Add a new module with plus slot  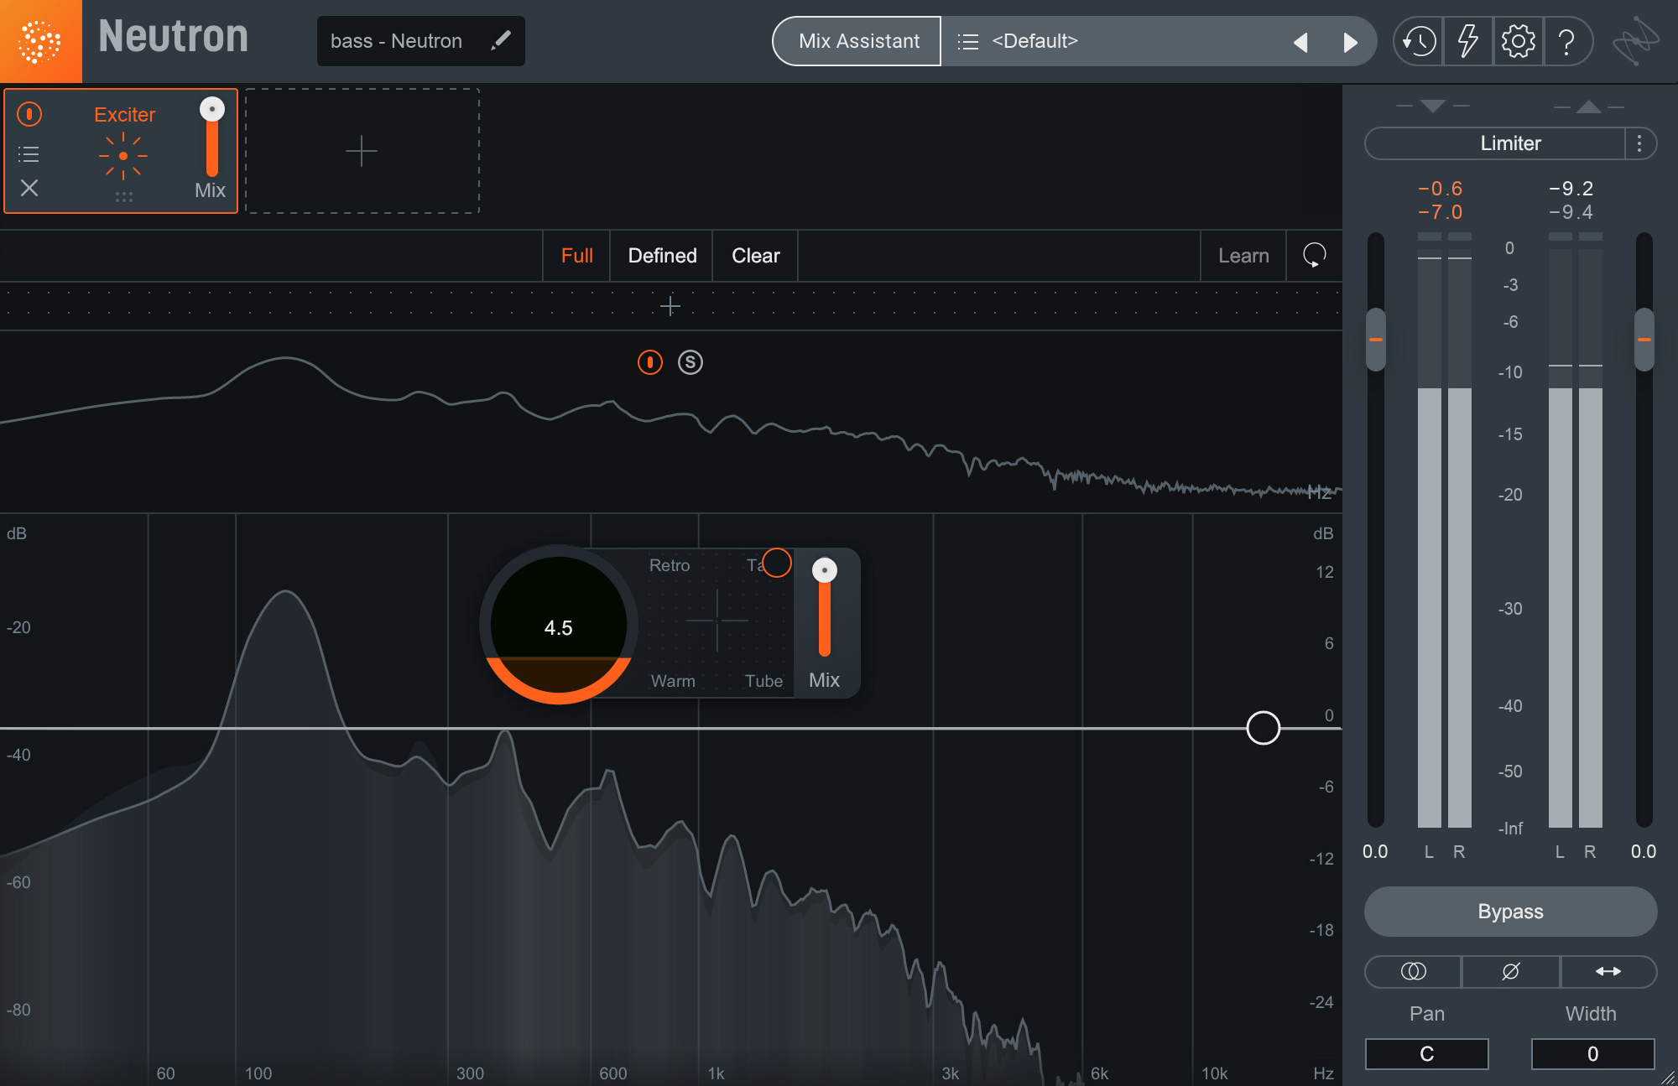362,151
